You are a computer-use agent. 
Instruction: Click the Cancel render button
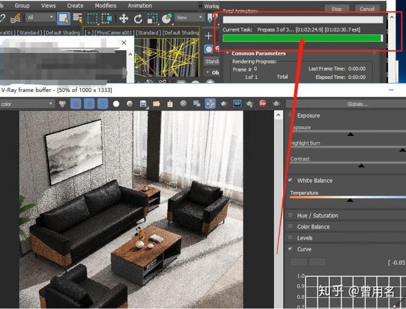(x=367, y=9)
